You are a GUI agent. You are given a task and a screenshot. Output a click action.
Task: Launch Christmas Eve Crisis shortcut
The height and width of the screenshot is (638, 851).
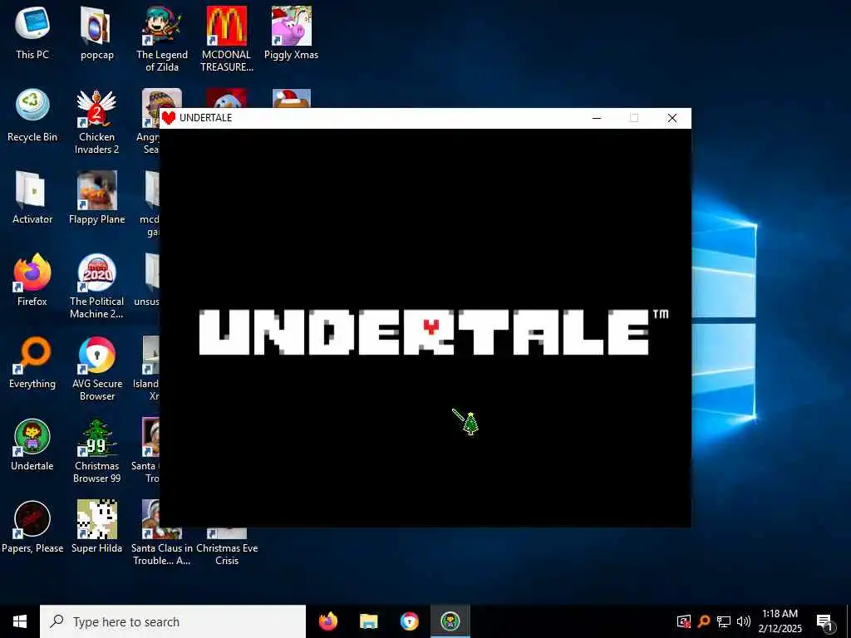pos(226,545)
